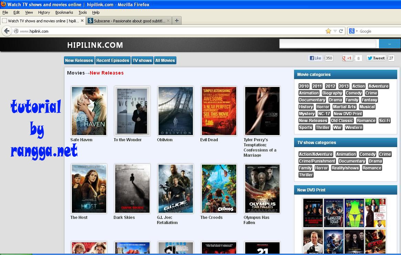Select the Action/Adventure TV show category
401x255 pixels.
316,154
